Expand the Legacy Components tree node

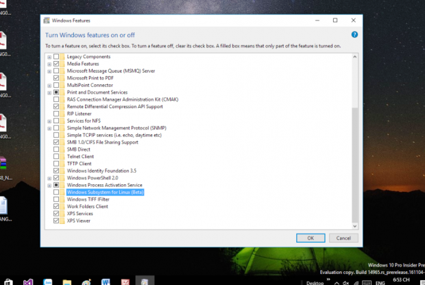click(49, 56)
